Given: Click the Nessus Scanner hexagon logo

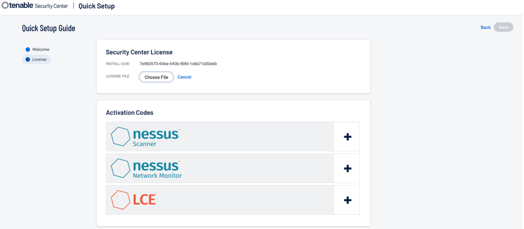Looking at the screenshot, I should (x=120, y=137).
